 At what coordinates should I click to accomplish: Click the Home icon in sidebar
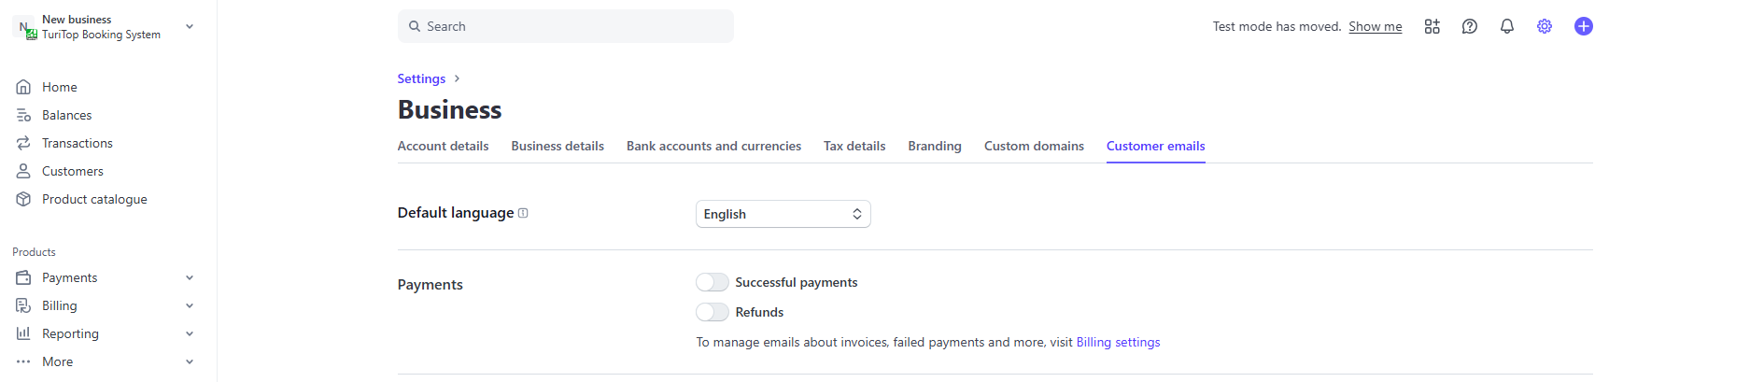click(23, 87)
